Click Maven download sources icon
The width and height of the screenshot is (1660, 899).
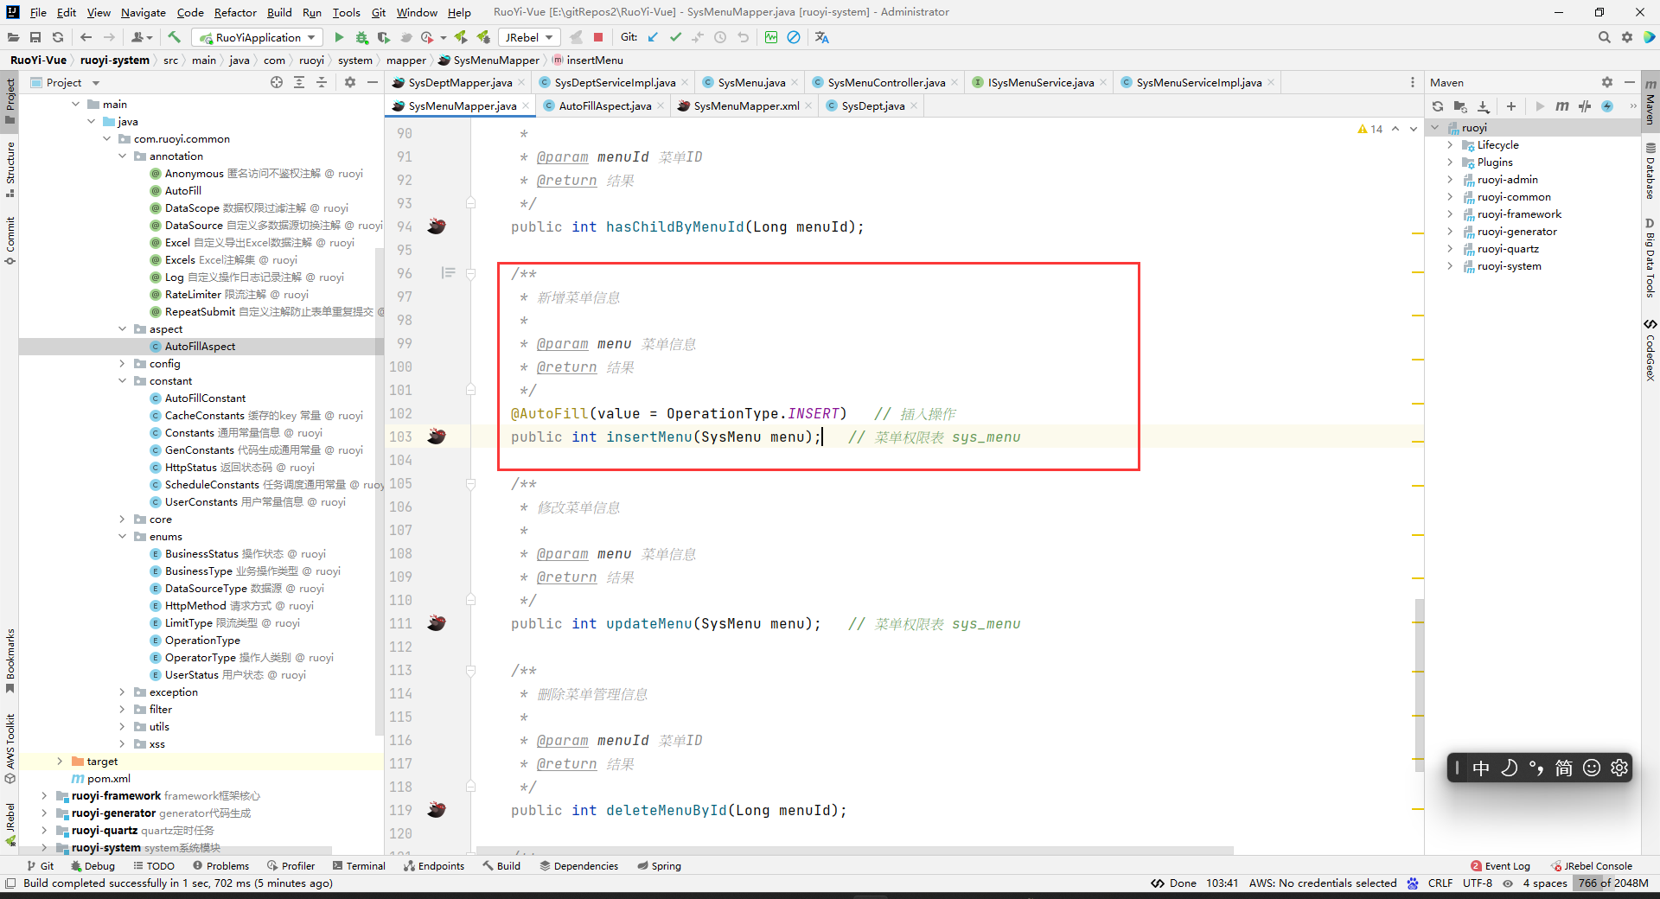1484,106
